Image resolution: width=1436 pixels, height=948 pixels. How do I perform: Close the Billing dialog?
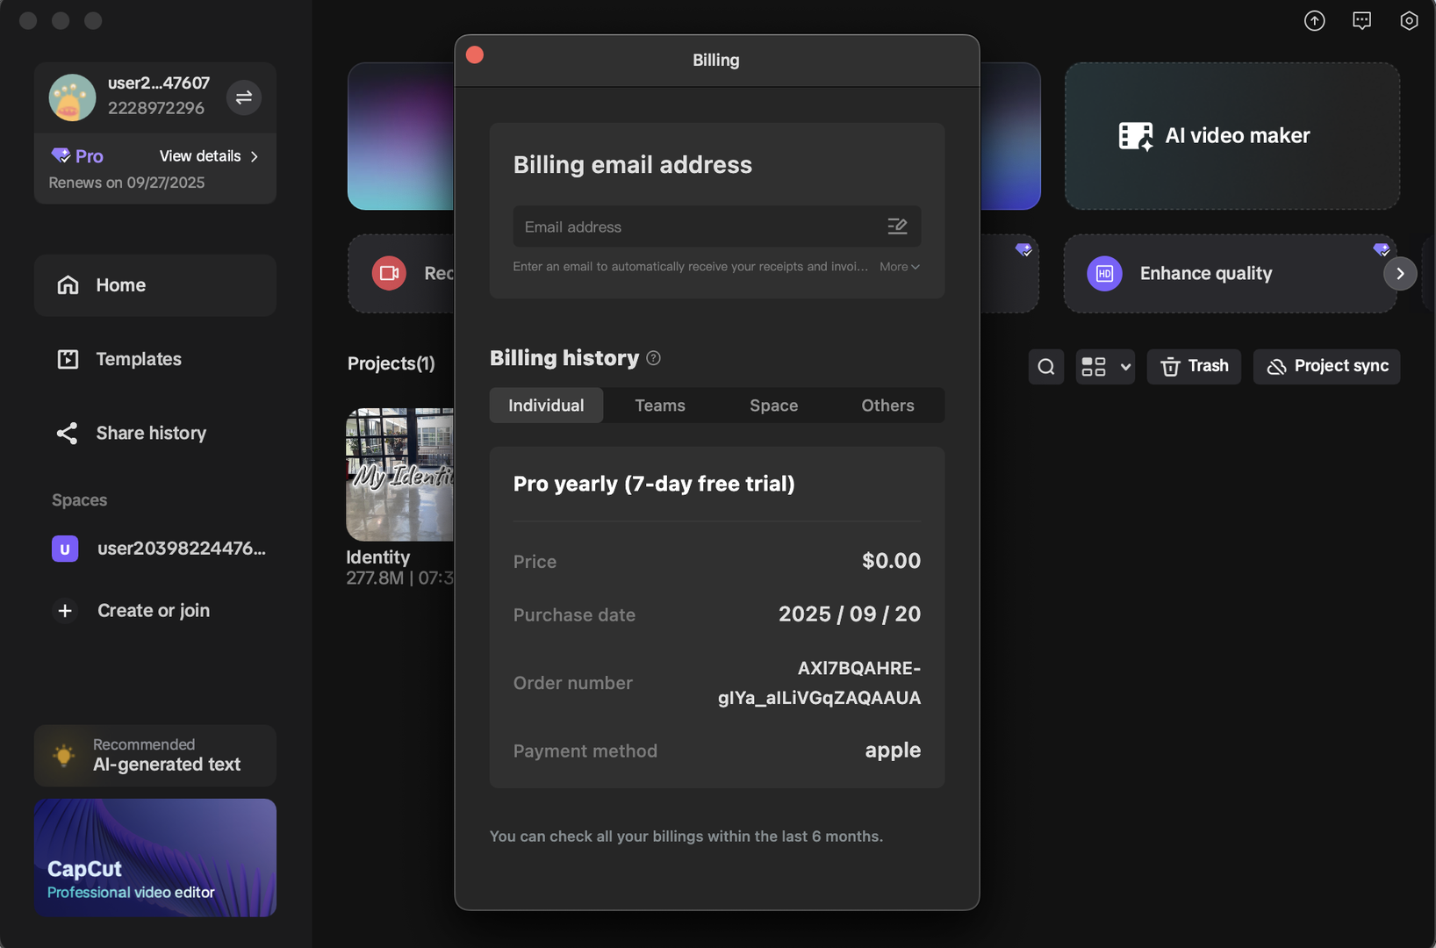[475, 55]
